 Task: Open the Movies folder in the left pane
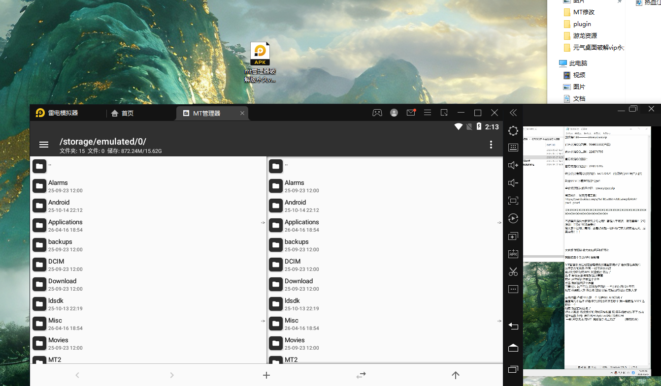point(148,343)
